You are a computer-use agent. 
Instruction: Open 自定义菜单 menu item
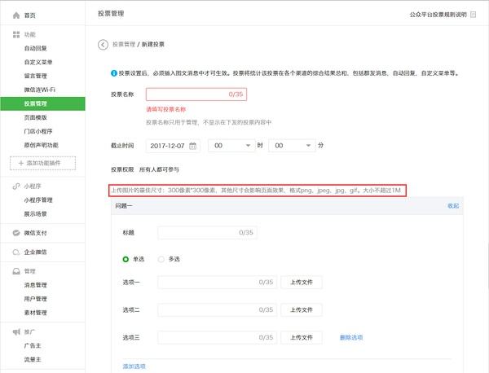38,62
